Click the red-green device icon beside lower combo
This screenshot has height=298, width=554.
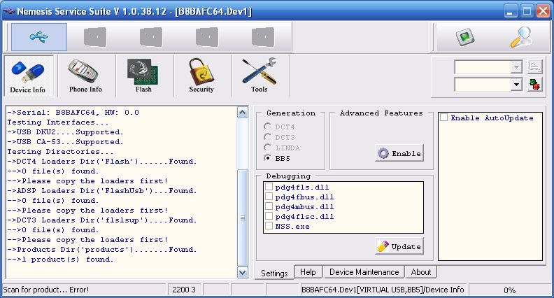pyautogui.click(x=534, y=85)
